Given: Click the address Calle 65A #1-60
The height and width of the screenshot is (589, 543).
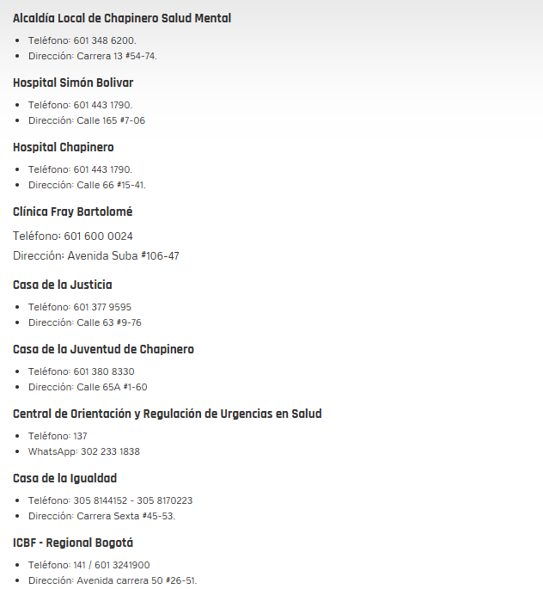Looking at the screenshot, I should click(x=112, y=387).
